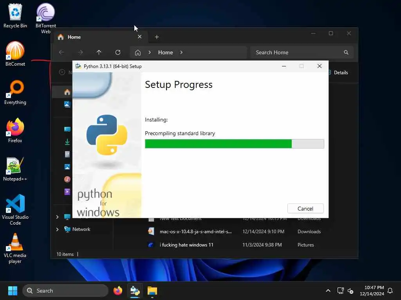The width and height of the screenshot is (401, 300).
Task: Click the Pictures location cell
Action: click(x=305, y=245)
